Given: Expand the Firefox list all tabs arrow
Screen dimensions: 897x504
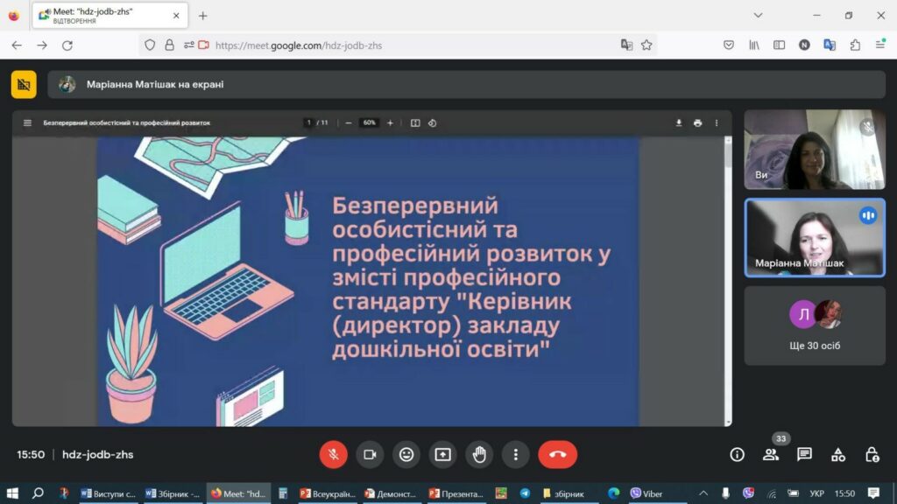Looking at the screenshot, I should (x=758, y=15).
